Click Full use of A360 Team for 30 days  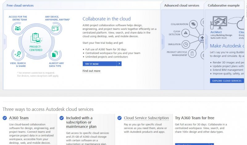click(106, 49)
